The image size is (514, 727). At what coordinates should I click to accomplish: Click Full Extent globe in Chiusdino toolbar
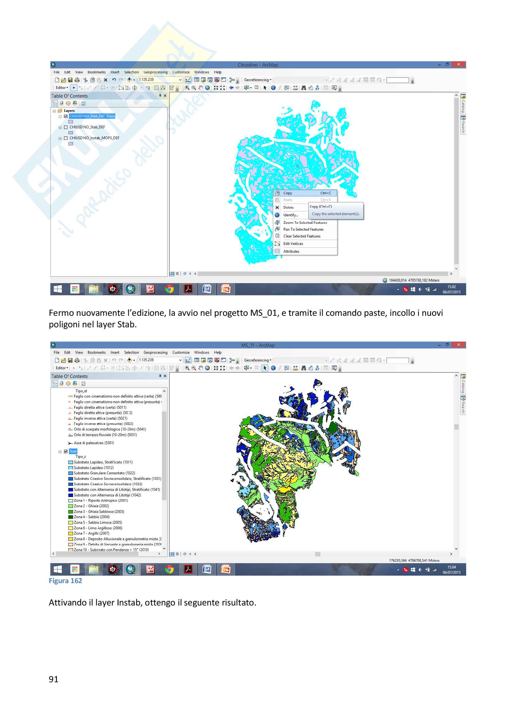pos(207,88)
